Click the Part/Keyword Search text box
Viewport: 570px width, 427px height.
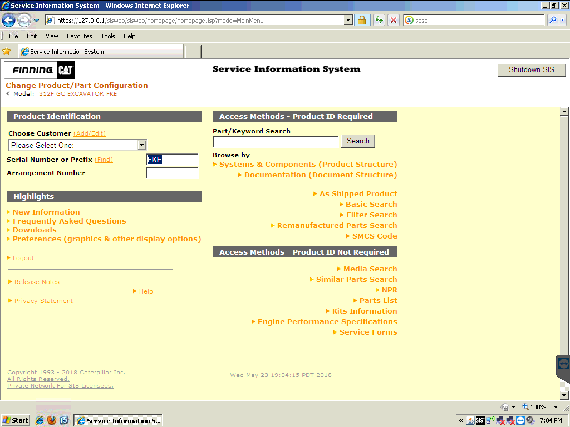(x=276, y=141)
